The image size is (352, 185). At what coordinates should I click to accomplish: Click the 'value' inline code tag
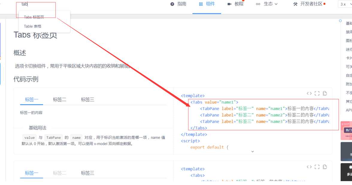pos(29,138)
